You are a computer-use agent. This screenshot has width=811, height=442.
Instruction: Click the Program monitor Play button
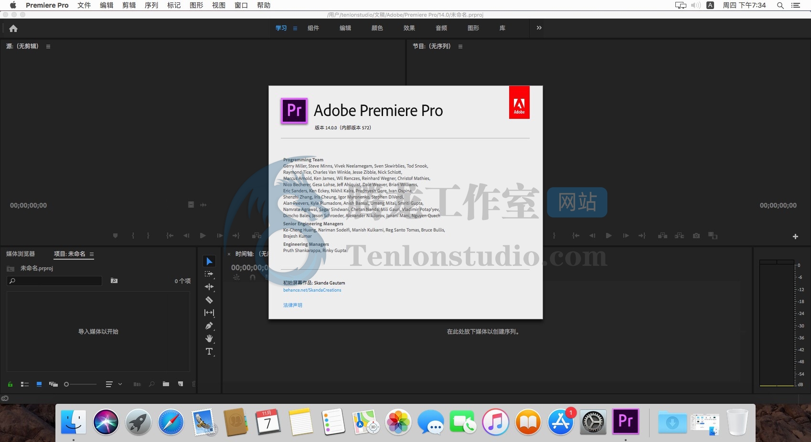point(608,236)
